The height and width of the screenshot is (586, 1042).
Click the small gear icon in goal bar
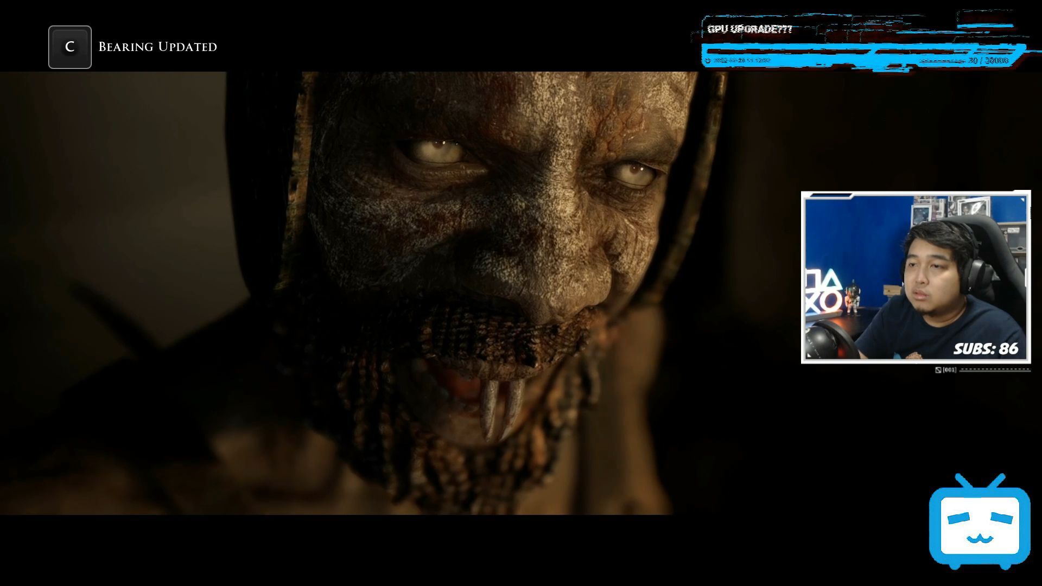point(708,61)
